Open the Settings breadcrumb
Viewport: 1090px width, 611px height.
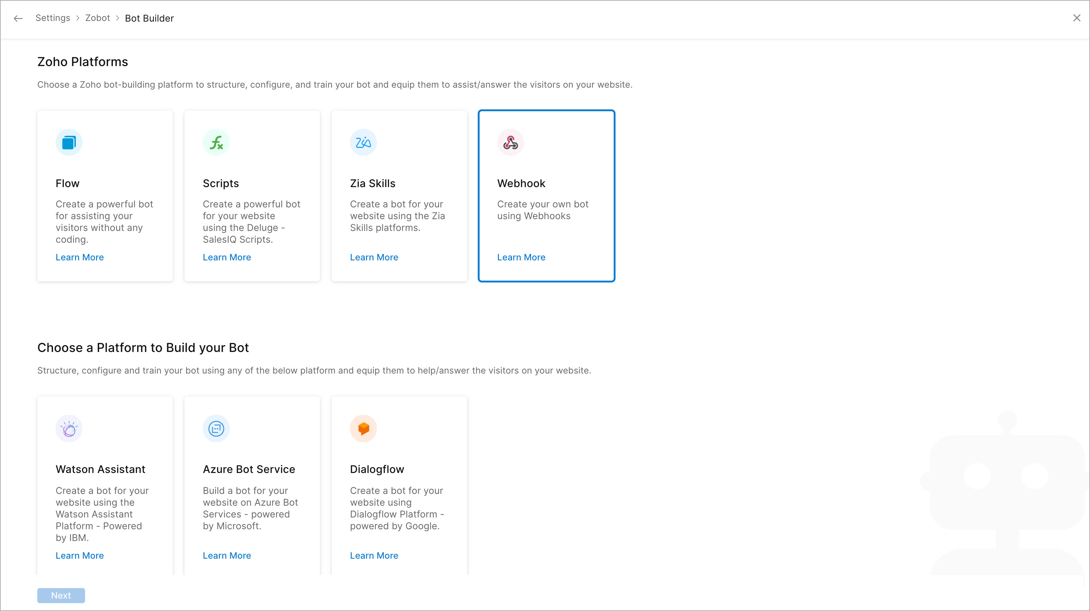(53, 18)
